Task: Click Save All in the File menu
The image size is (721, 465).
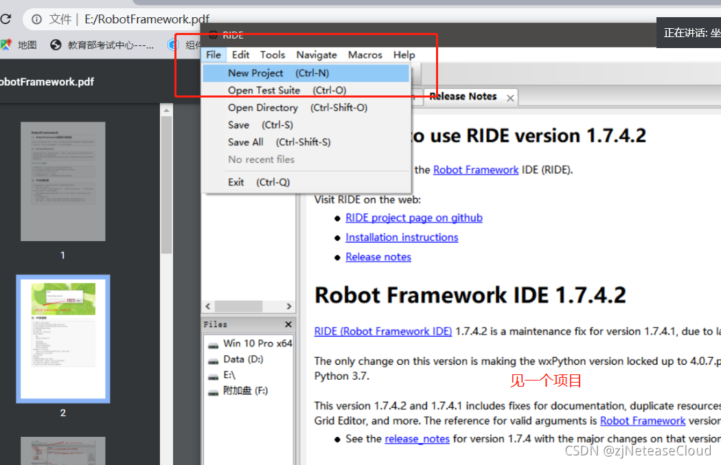Action: (x=245, y=141)
